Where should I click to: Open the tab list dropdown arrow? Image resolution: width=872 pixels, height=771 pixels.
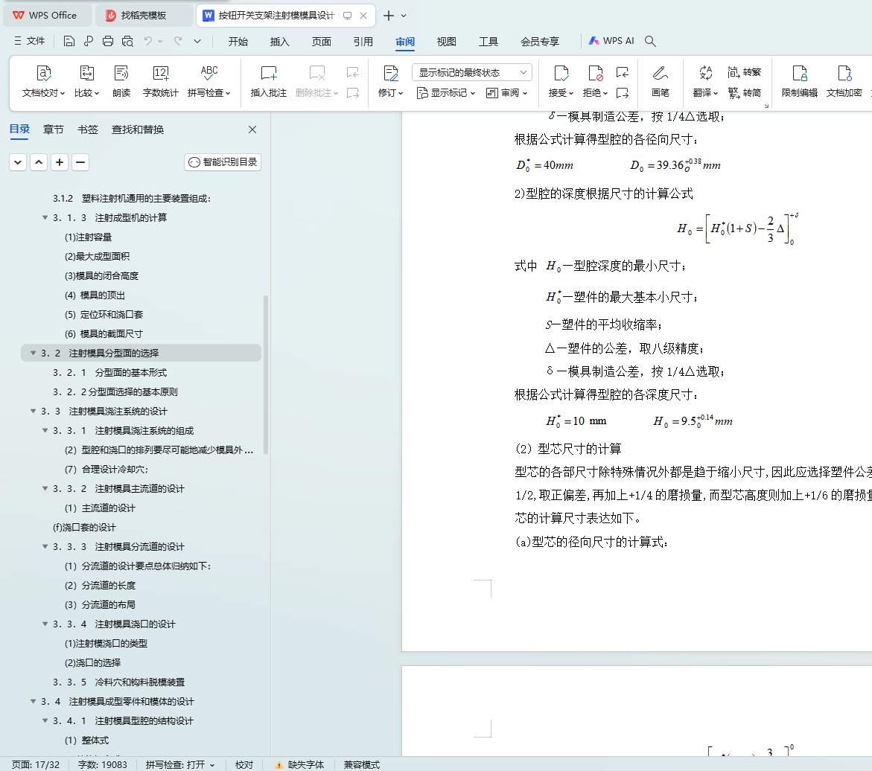404,16
